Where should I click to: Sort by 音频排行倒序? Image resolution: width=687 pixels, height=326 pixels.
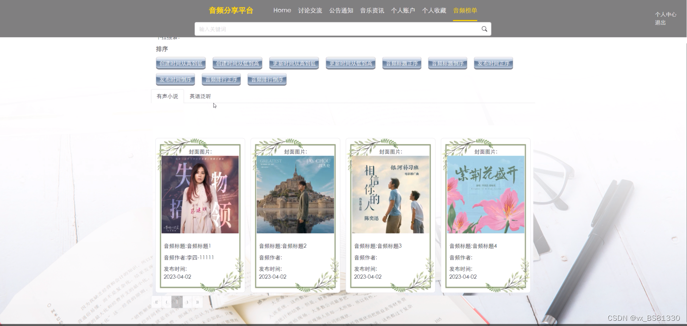coord(267,80)
